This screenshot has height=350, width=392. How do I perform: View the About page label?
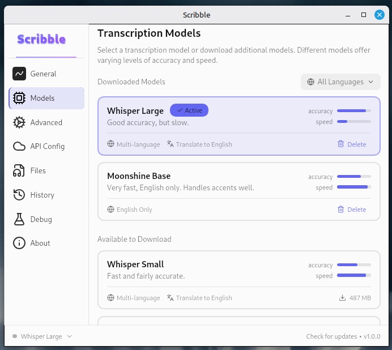40,243
